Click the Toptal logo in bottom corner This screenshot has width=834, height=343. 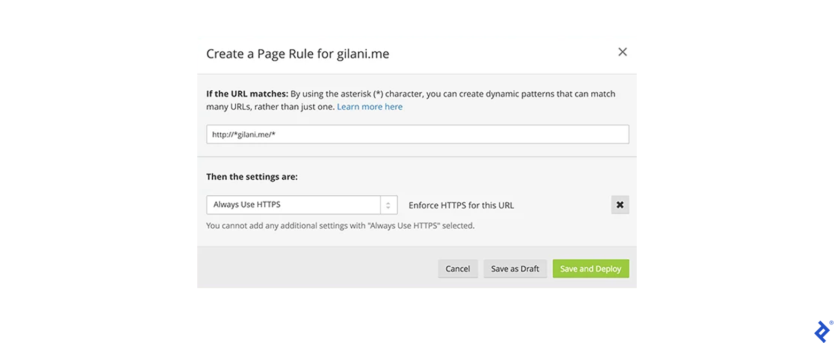tap(821, 330)
